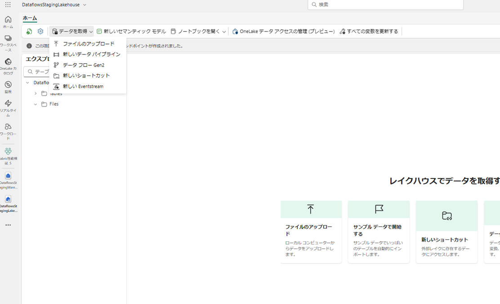Click the info icon in notification bar
500x304 pixels.
coord(29,46)
